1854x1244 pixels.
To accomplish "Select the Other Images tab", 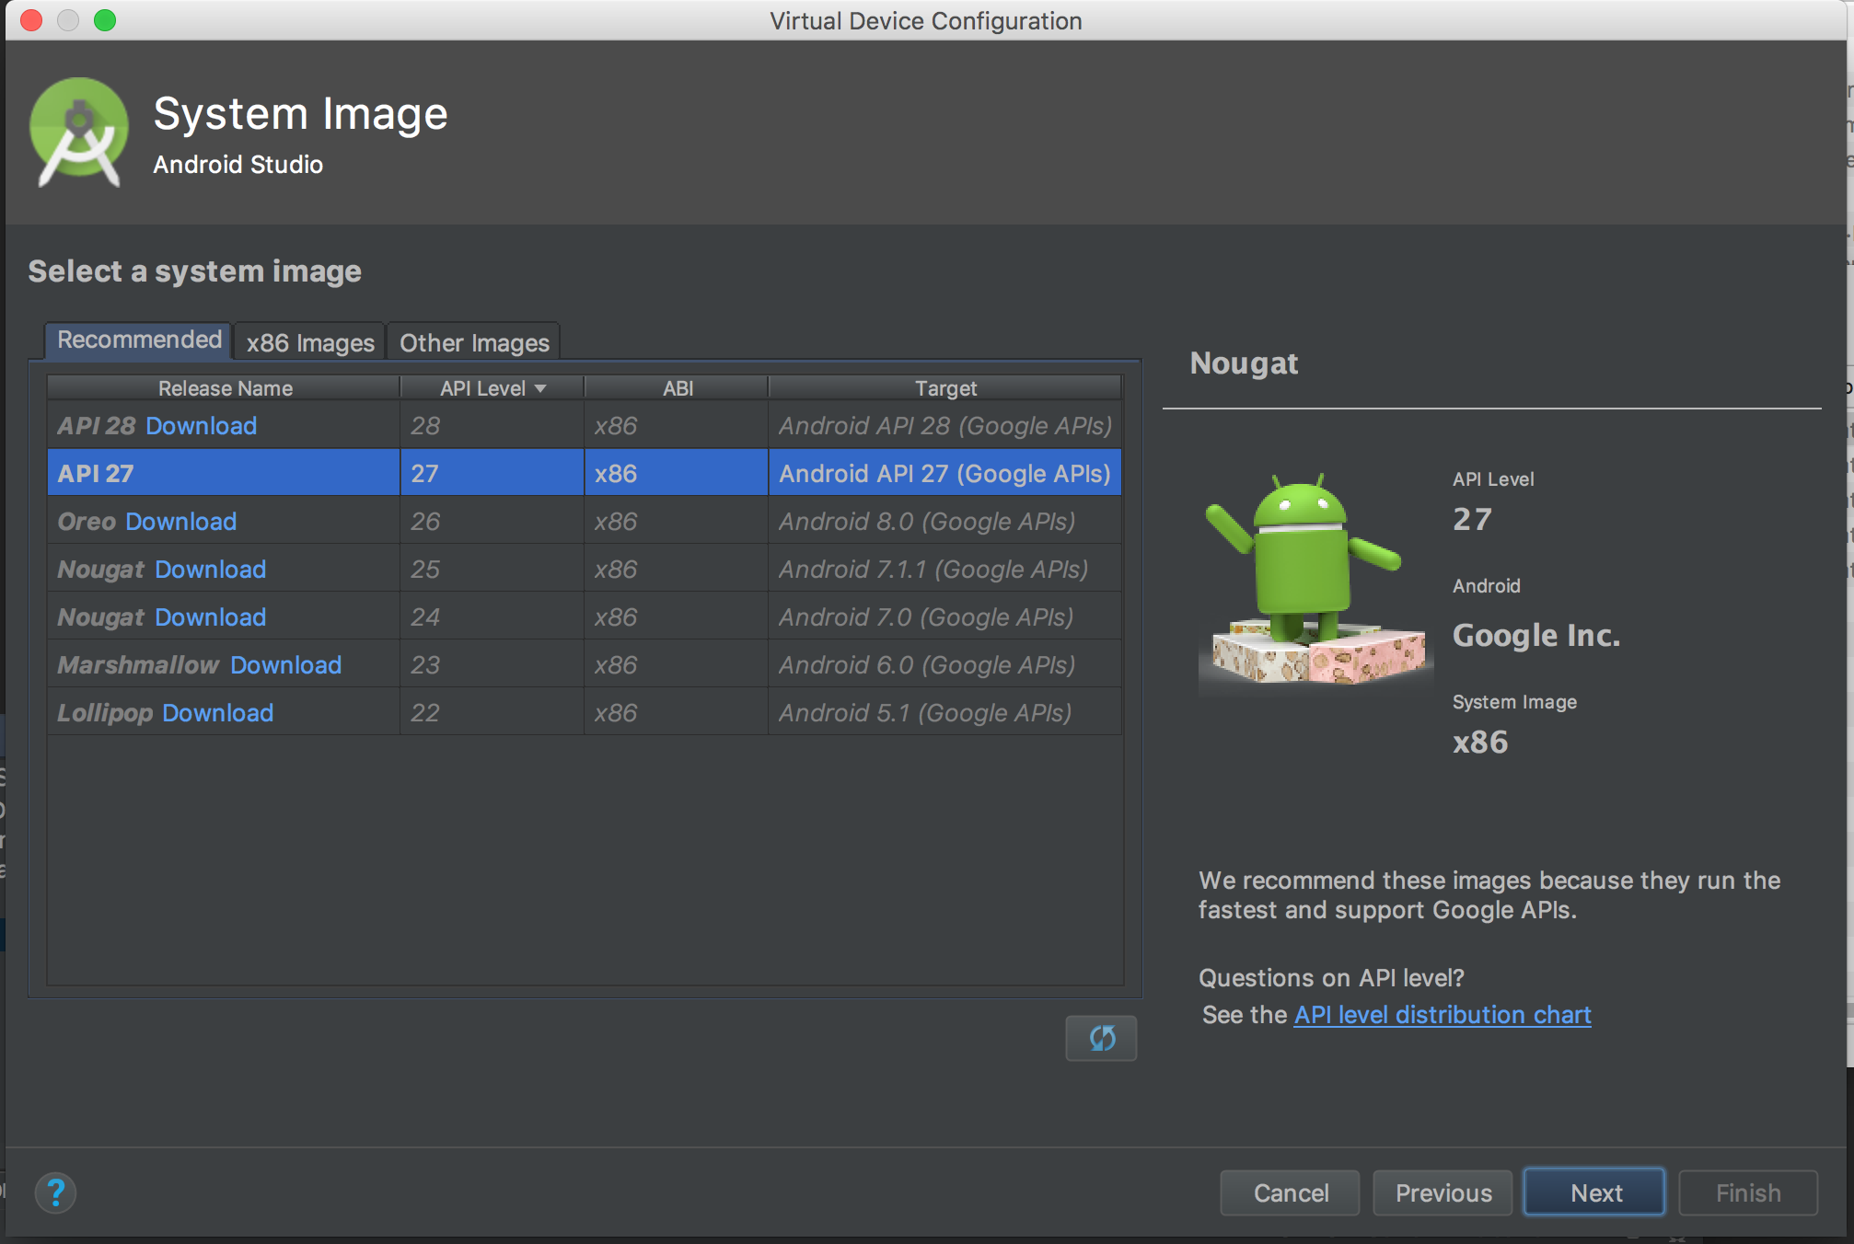I will click(473, 341).
